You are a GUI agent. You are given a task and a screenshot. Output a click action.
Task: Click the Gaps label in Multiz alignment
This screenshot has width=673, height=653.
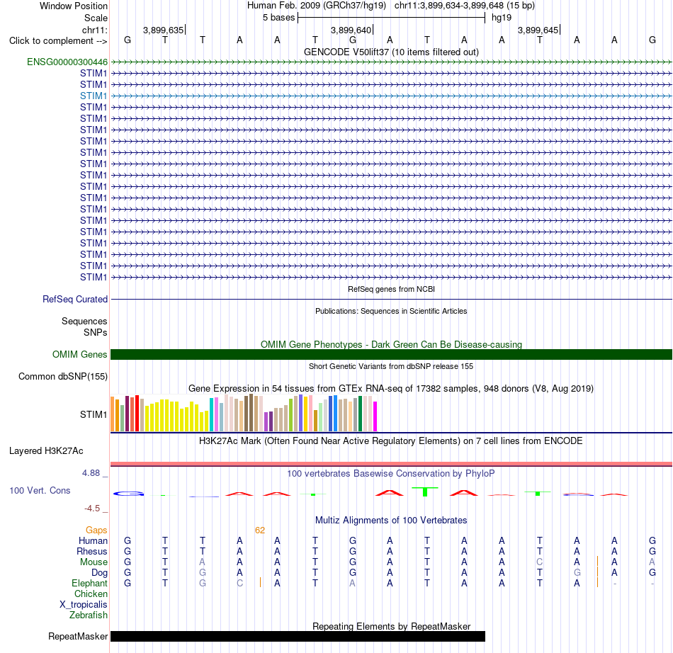pos(96,530)
